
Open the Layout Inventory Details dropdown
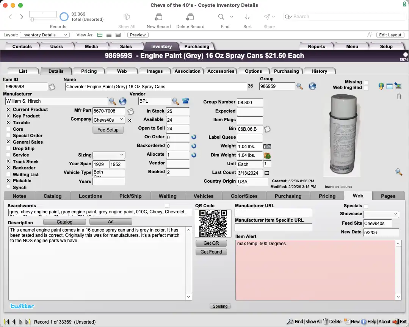pyautogui.click(x=45, y=35)
